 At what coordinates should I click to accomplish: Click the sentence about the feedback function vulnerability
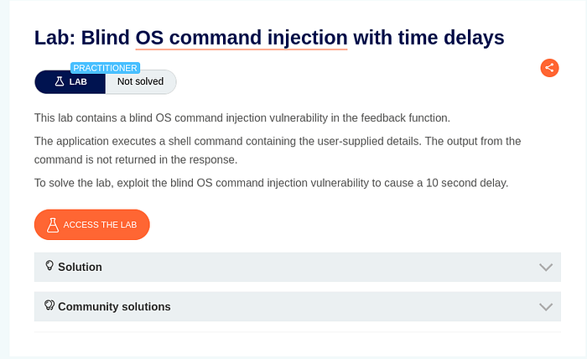(x=242, y=118)
